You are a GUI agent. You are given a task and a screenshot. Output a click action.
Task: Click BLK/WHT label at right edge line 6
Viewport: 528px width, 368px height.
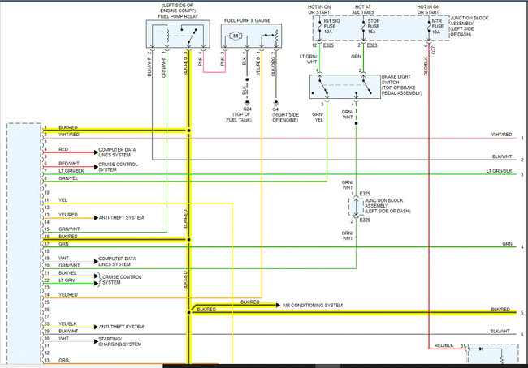click(500, 331)
